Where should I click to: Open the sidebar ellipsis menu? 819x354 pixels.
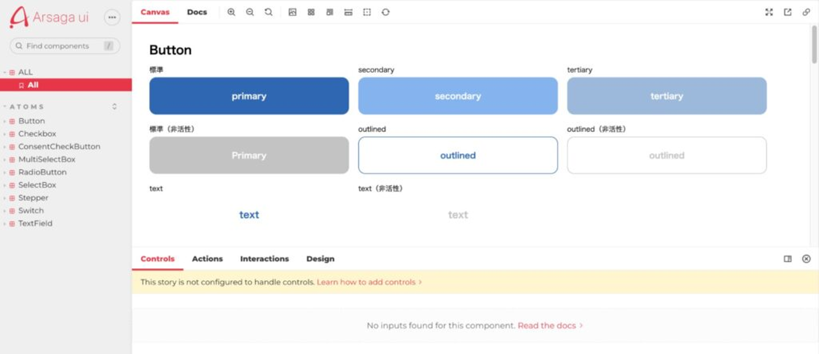(112, 18)
